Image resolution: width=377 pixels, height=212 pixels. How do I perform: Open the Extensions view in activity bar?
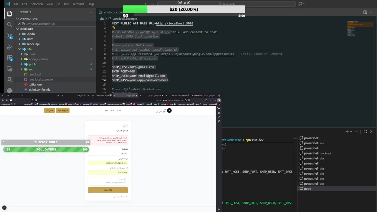pyautogui.click(x=10, y=58)
